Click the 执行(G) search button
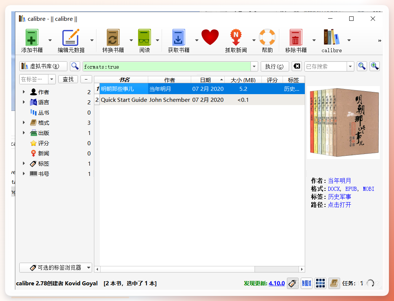 (275, 66)
